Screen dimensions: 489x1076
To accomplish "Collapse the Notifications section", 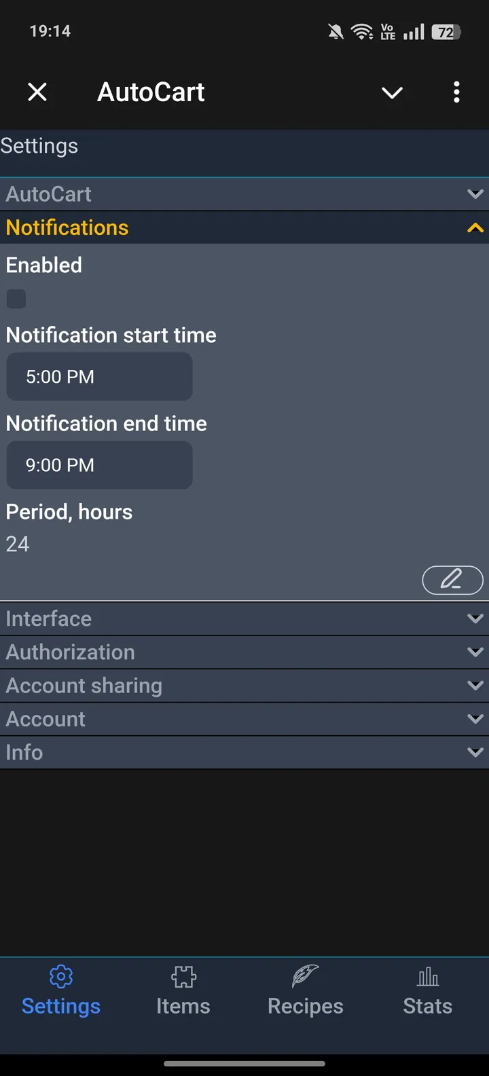I will 244,227.
